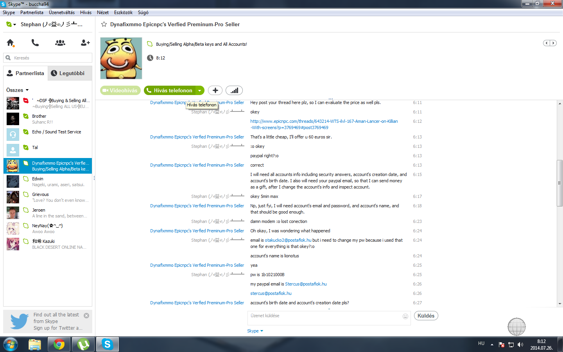Open the emoticon smiley picker

(x=405, y=316)
